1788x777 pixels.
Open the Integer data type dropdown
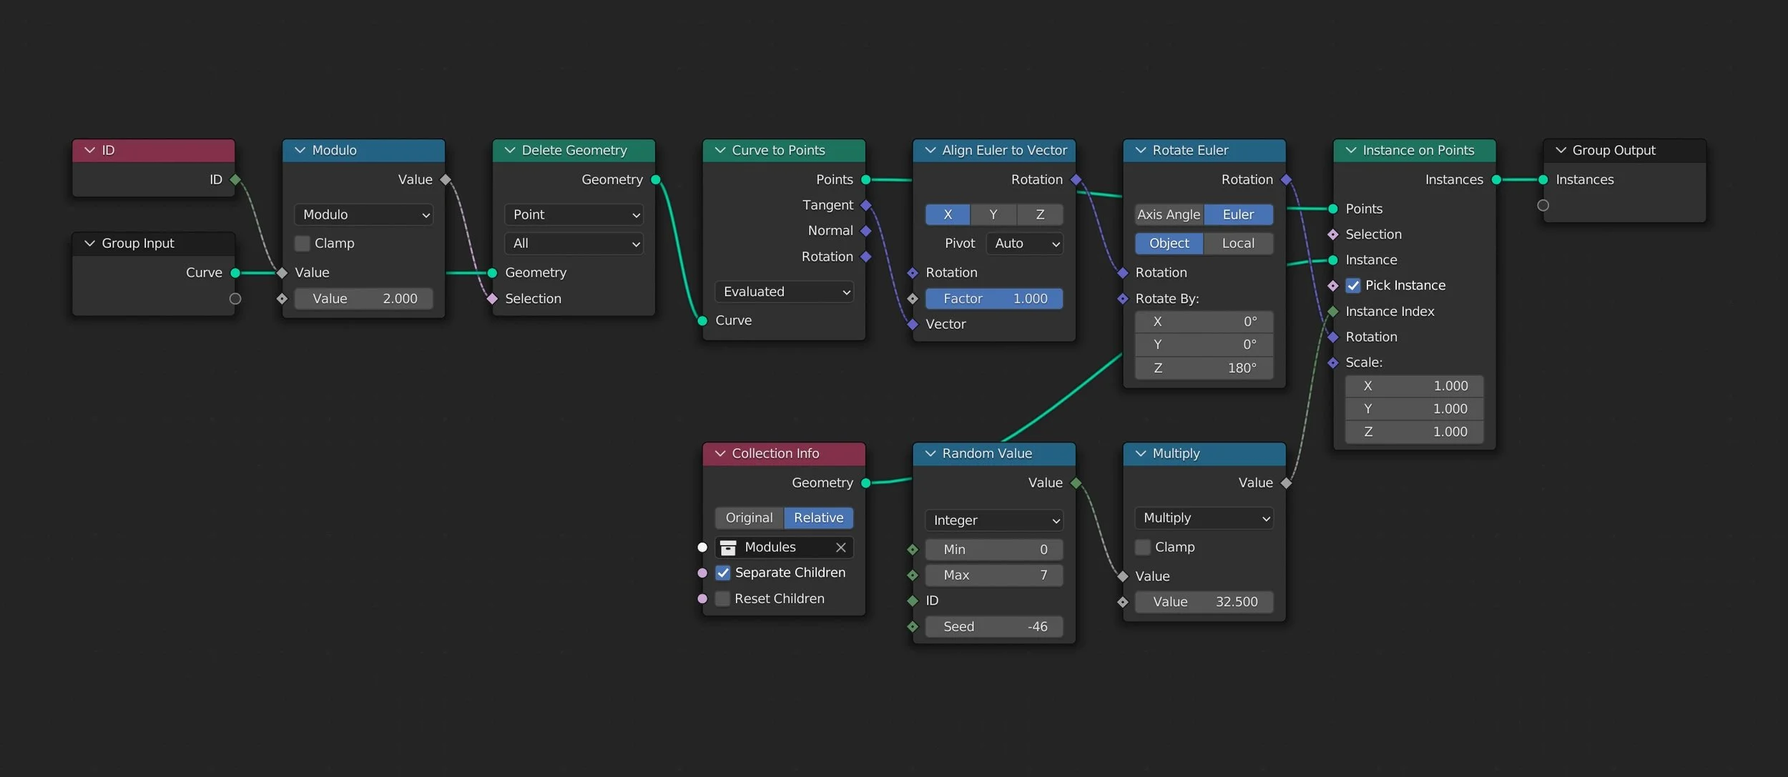pyautogui.click(x=993, y=520)
